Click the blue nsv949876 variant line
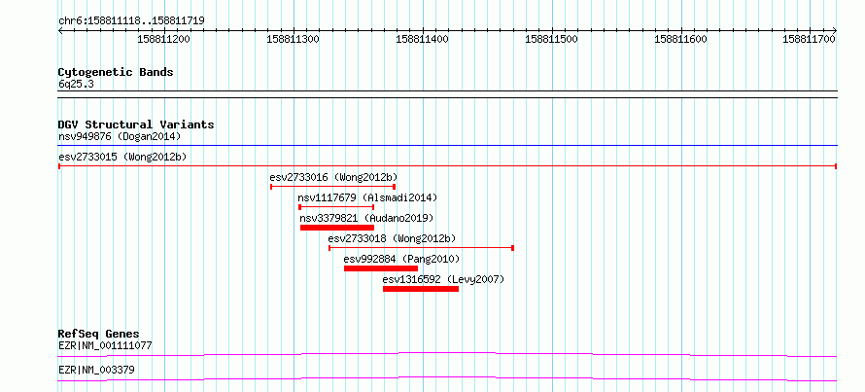865x392 pixels. click(447, 146)
